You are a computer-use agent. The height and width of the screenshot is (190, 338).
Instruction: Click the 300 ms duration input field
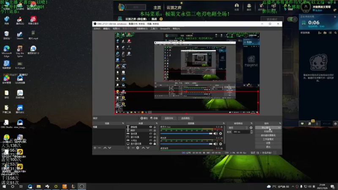pyautogui.click(x=241, y=132)
